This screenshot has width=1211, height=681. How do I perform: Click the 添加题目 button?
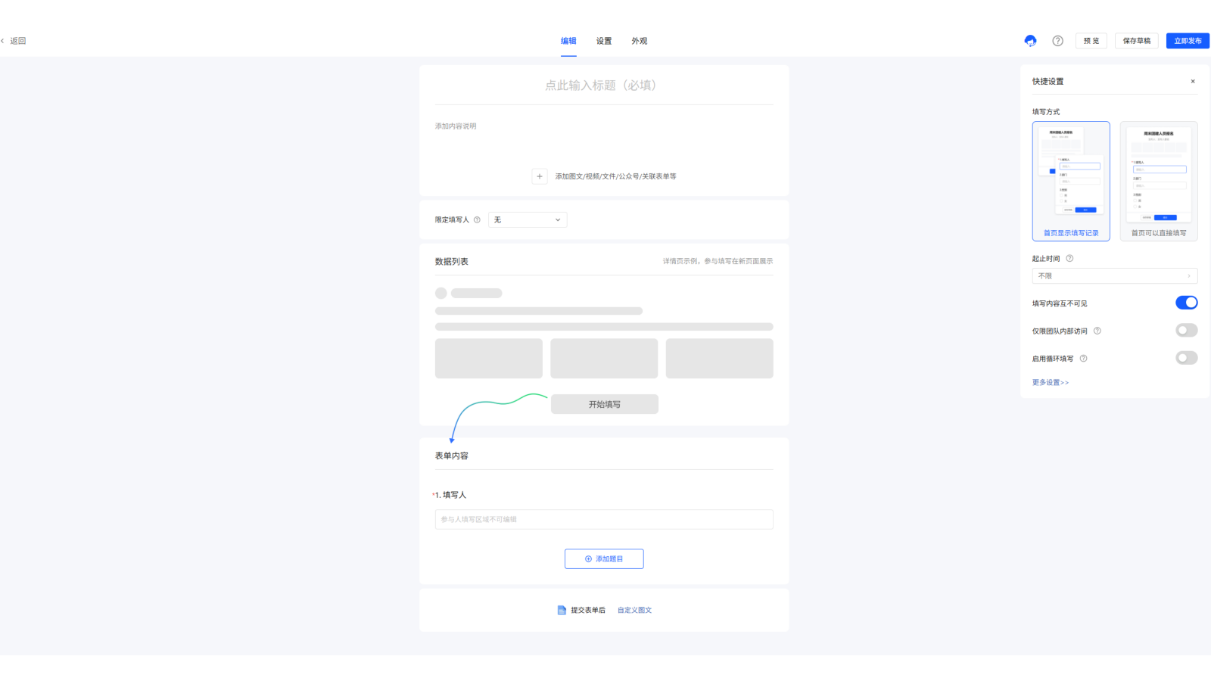[604, 559]
